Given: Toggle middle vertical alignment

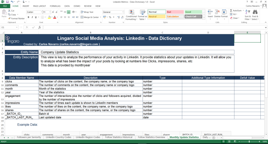Looking at the screenshot, I should pyautogui.click(x=65, y=12).
